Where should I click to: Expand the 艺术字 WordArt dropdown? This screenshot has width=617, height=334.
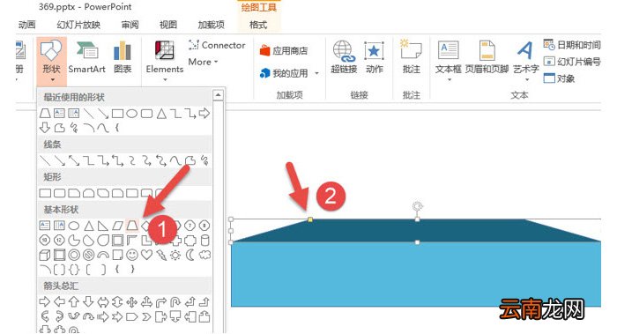coord(526,80)
